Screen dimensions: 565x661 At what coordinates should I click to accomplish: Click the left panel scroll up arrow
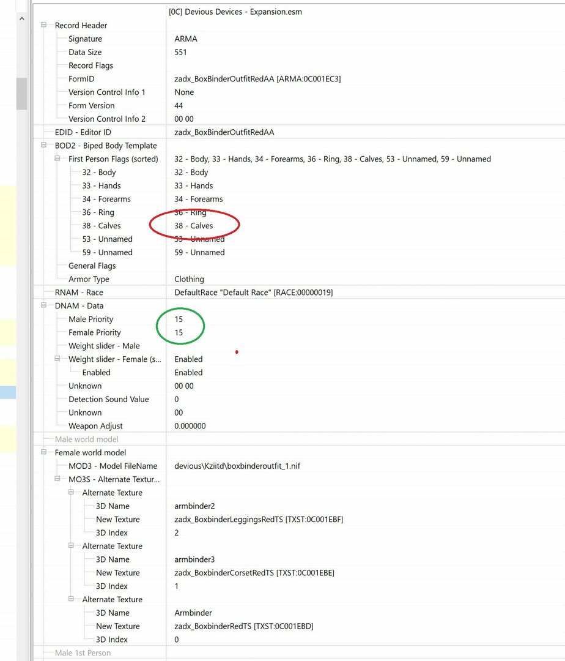[22, 18]
